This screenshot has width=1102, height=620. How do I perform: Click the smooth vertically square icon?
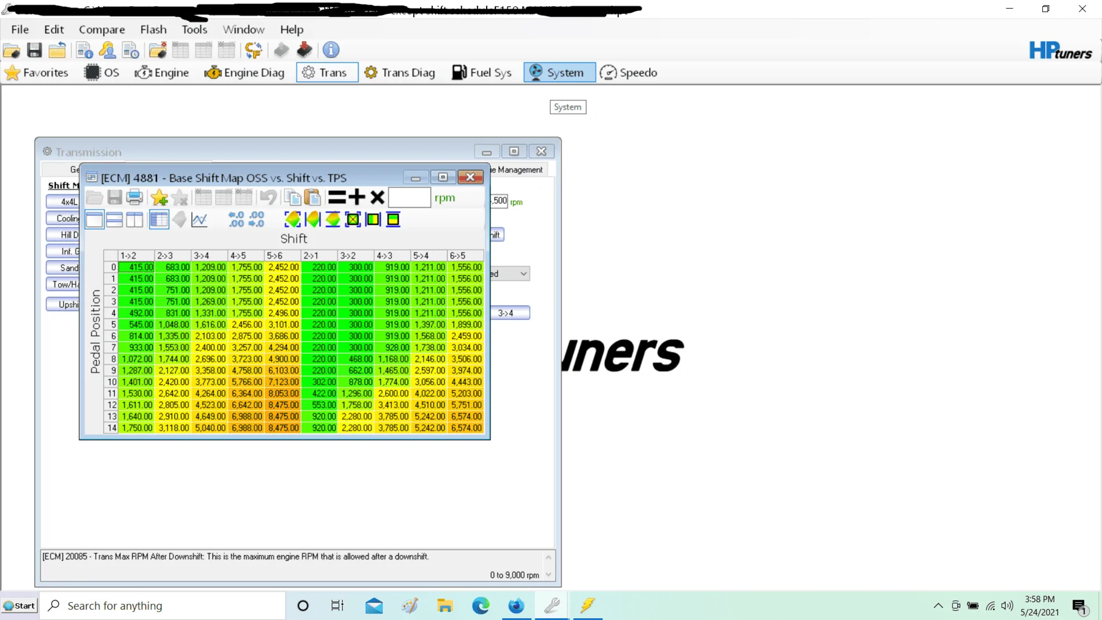(x=393, y=219)
